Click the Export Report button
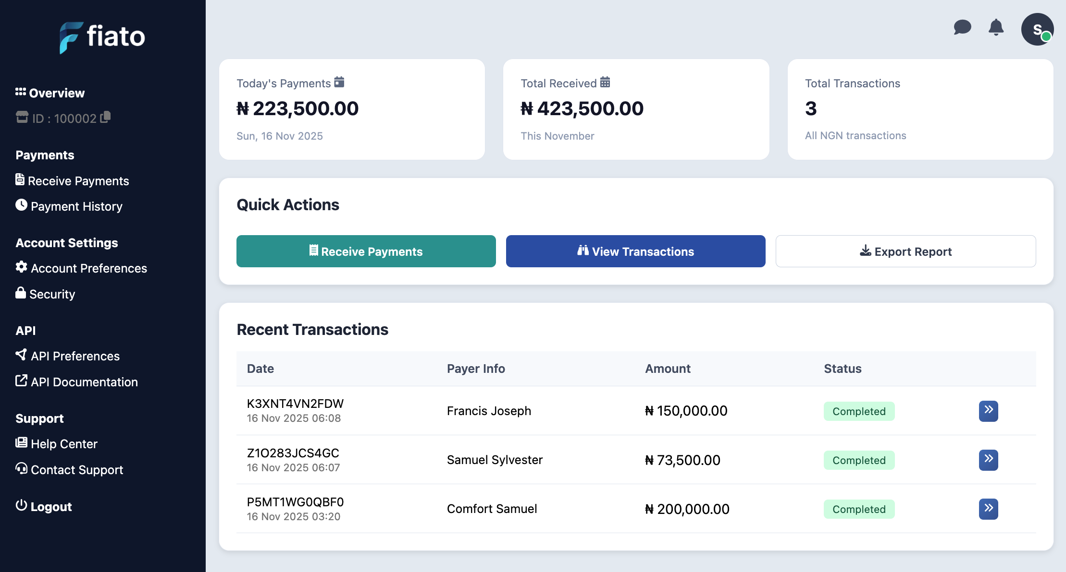Screen dimensions: 1066x572 point(905,251)
